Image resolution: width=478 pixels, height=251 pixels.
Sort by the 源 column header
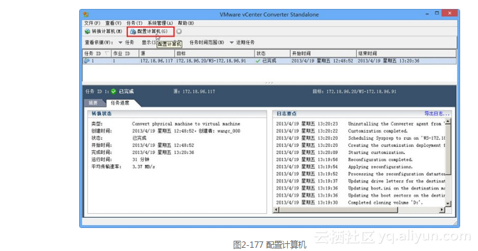[x=157, y=54]
